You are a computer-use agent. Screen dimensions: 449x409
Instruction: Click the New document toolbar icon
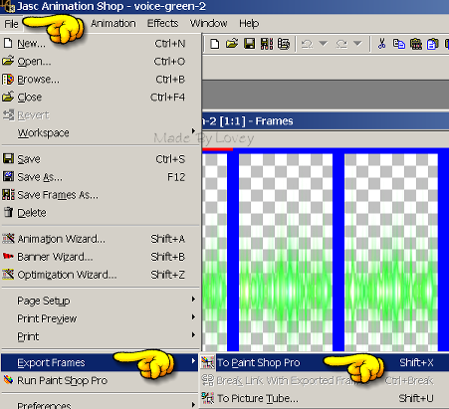point(215,44)
